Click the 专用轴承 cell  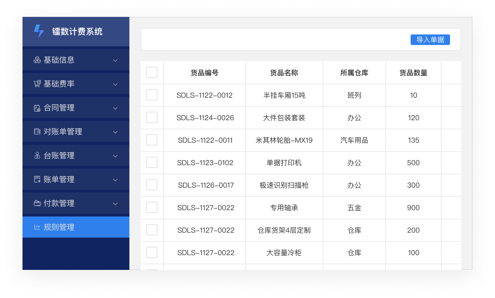coord(284,208)
